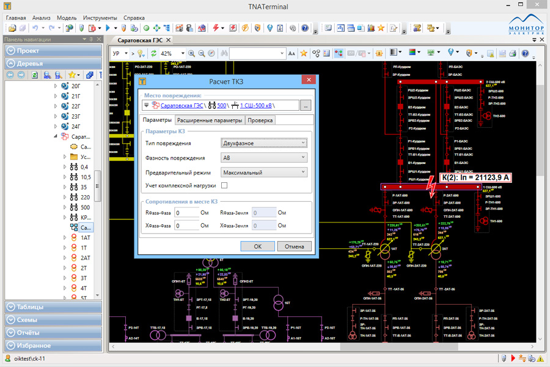Click the 'Отмена' button
Viewport: 550px width, 367px height.
point(294,246)
